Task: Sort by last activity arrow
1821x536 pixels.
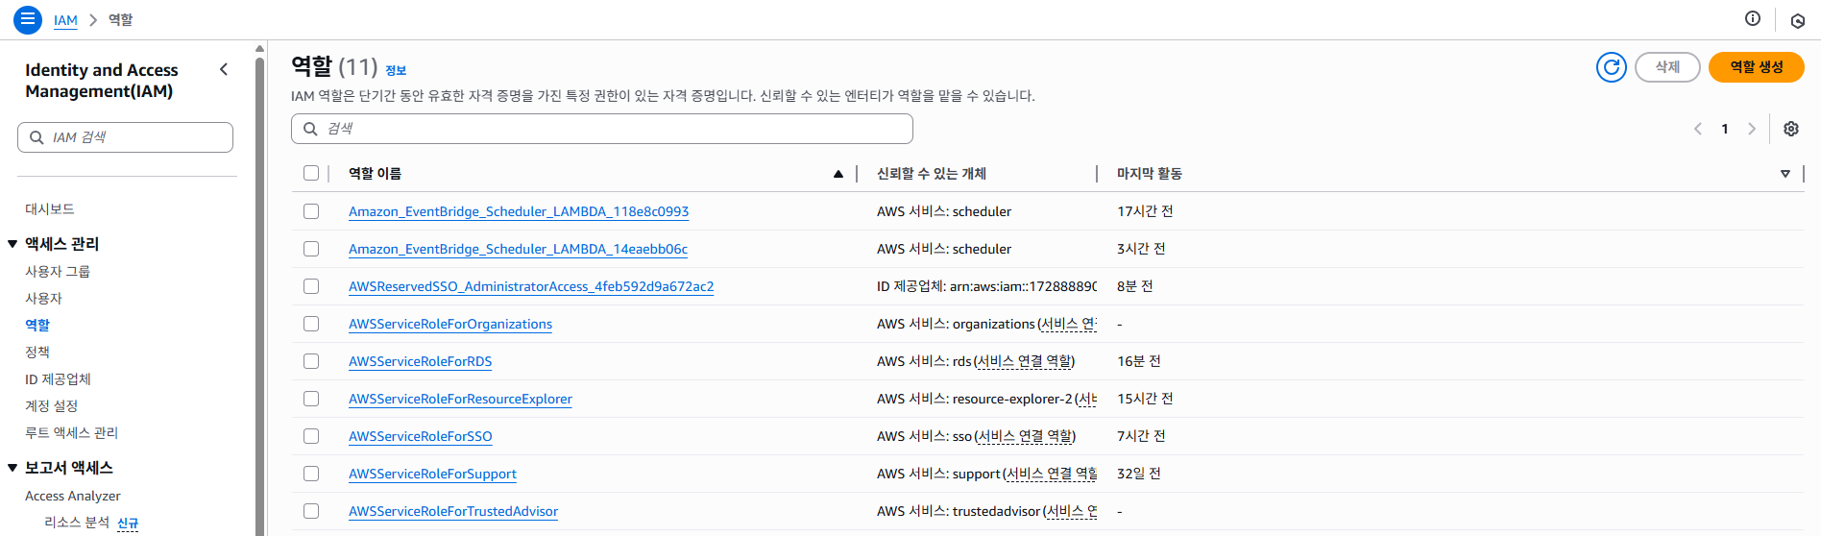Action: tap(1785, 174)
